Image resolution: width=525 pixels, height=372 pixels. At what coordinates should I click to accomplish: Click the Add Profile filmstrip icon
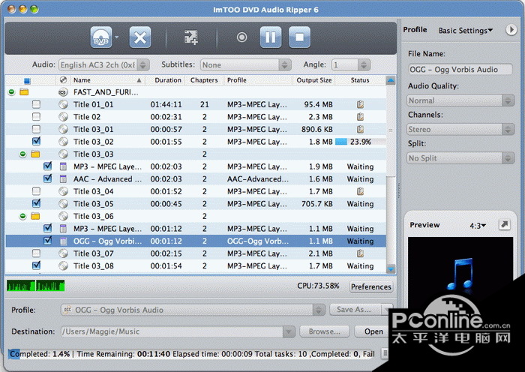click(191, 37)
